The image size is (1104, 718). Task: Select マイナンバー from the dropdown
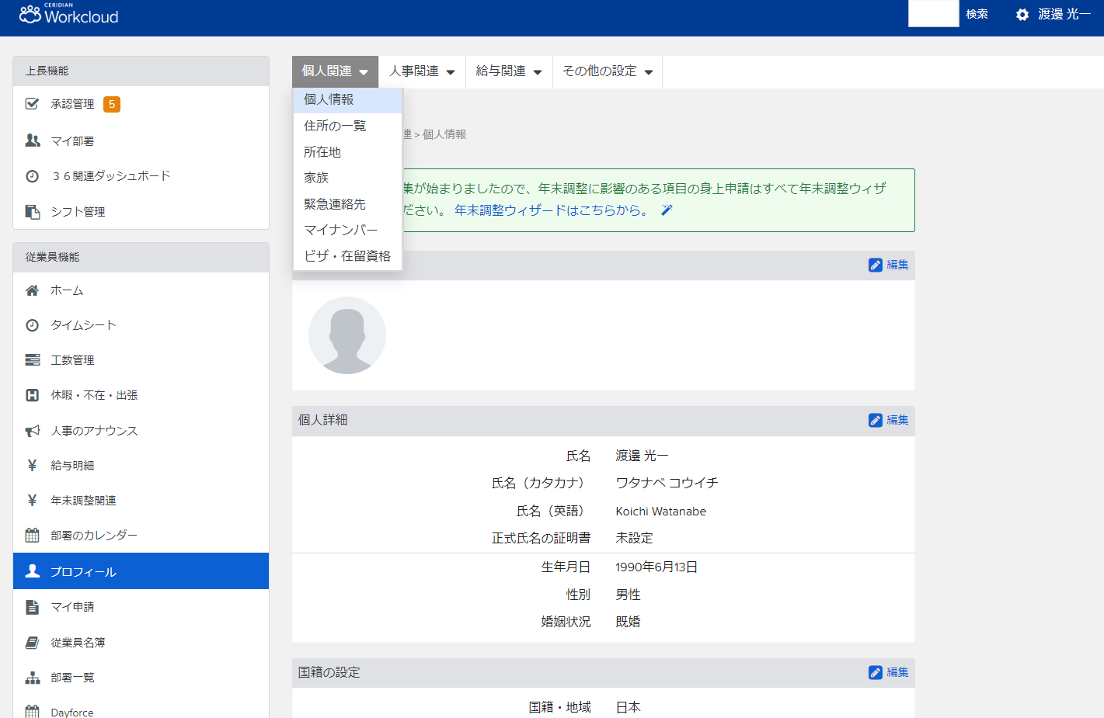347,230
